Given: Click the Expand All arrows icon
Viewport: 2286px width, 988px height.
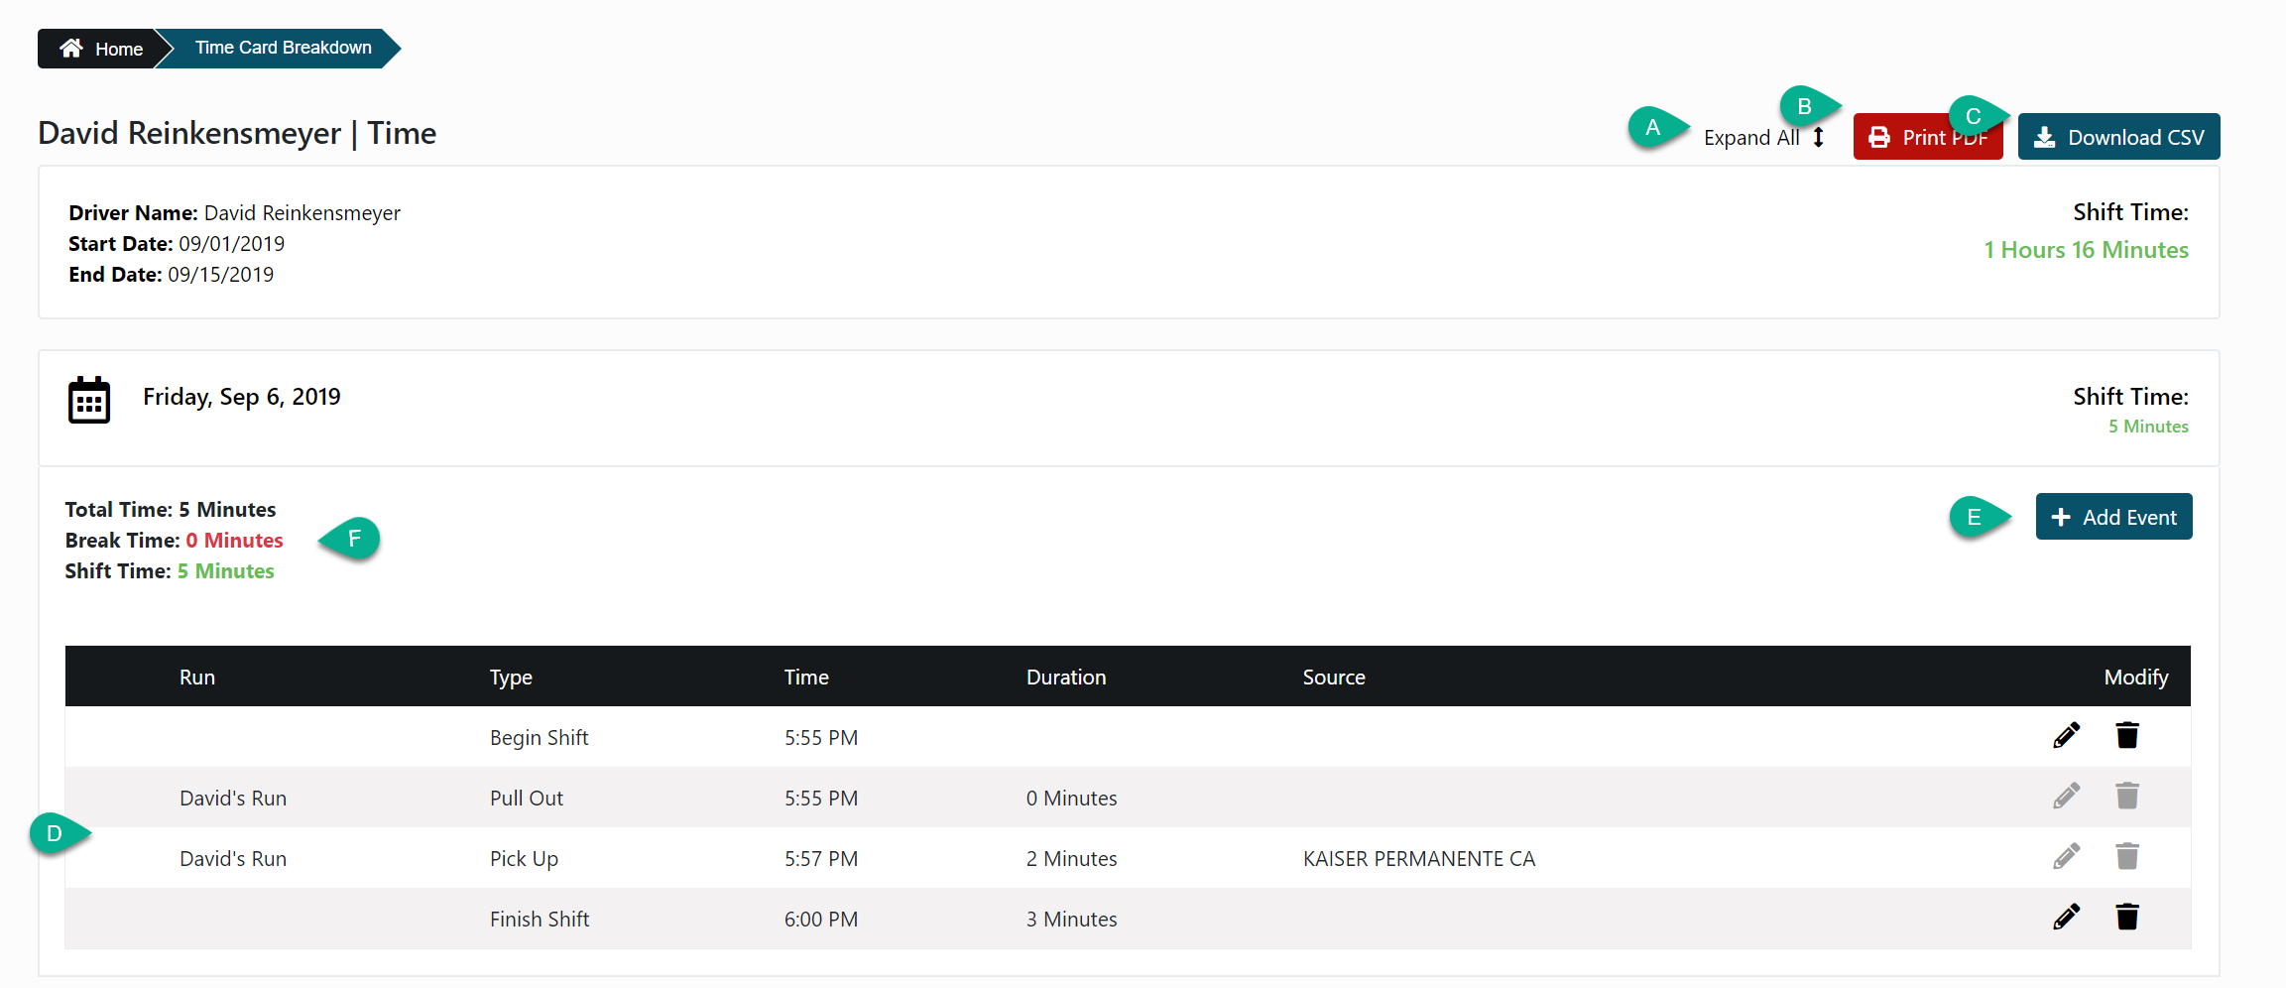Looking at the screenshot, I should tap(1819, 138).
